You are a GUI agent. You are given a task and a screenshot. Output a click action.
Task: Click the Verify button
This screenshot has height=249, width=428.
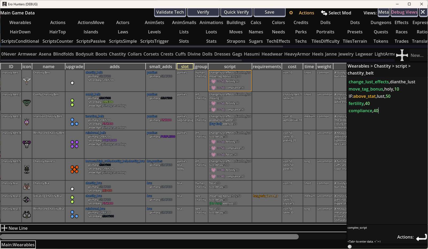click(203, 12)
